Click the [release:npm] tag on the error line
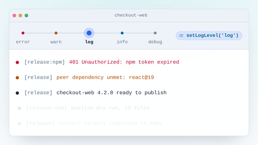The height and width of the screenshot is (145, 258). [45, 62]
